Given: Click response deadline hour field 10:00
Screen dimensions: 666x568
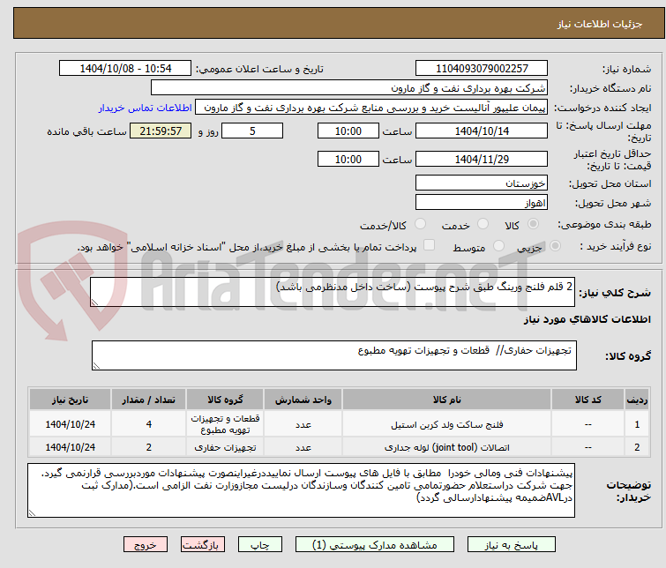Looking at the screenshot, I should [348, 131].
